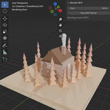Click the pan hand viewport icon
Viewport: 110px width, 110px height.
point(60,25)
